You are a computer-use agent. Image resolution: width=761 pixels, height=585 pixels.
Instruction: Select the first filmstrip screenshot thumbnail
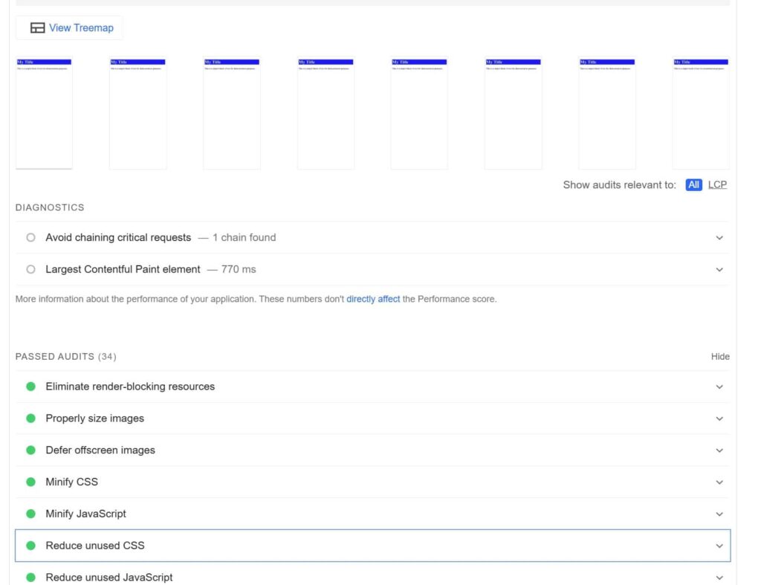[x=44, y=113]
